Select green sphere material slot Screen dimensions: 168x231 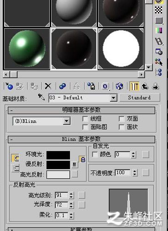[x=27, y=49]
